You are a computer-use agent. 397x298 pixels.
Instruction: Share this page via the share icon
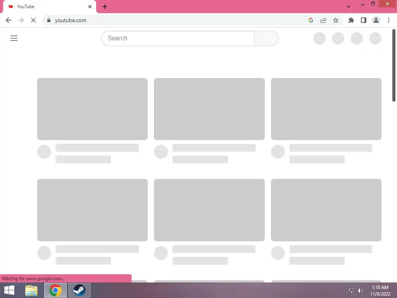(323, 20)
